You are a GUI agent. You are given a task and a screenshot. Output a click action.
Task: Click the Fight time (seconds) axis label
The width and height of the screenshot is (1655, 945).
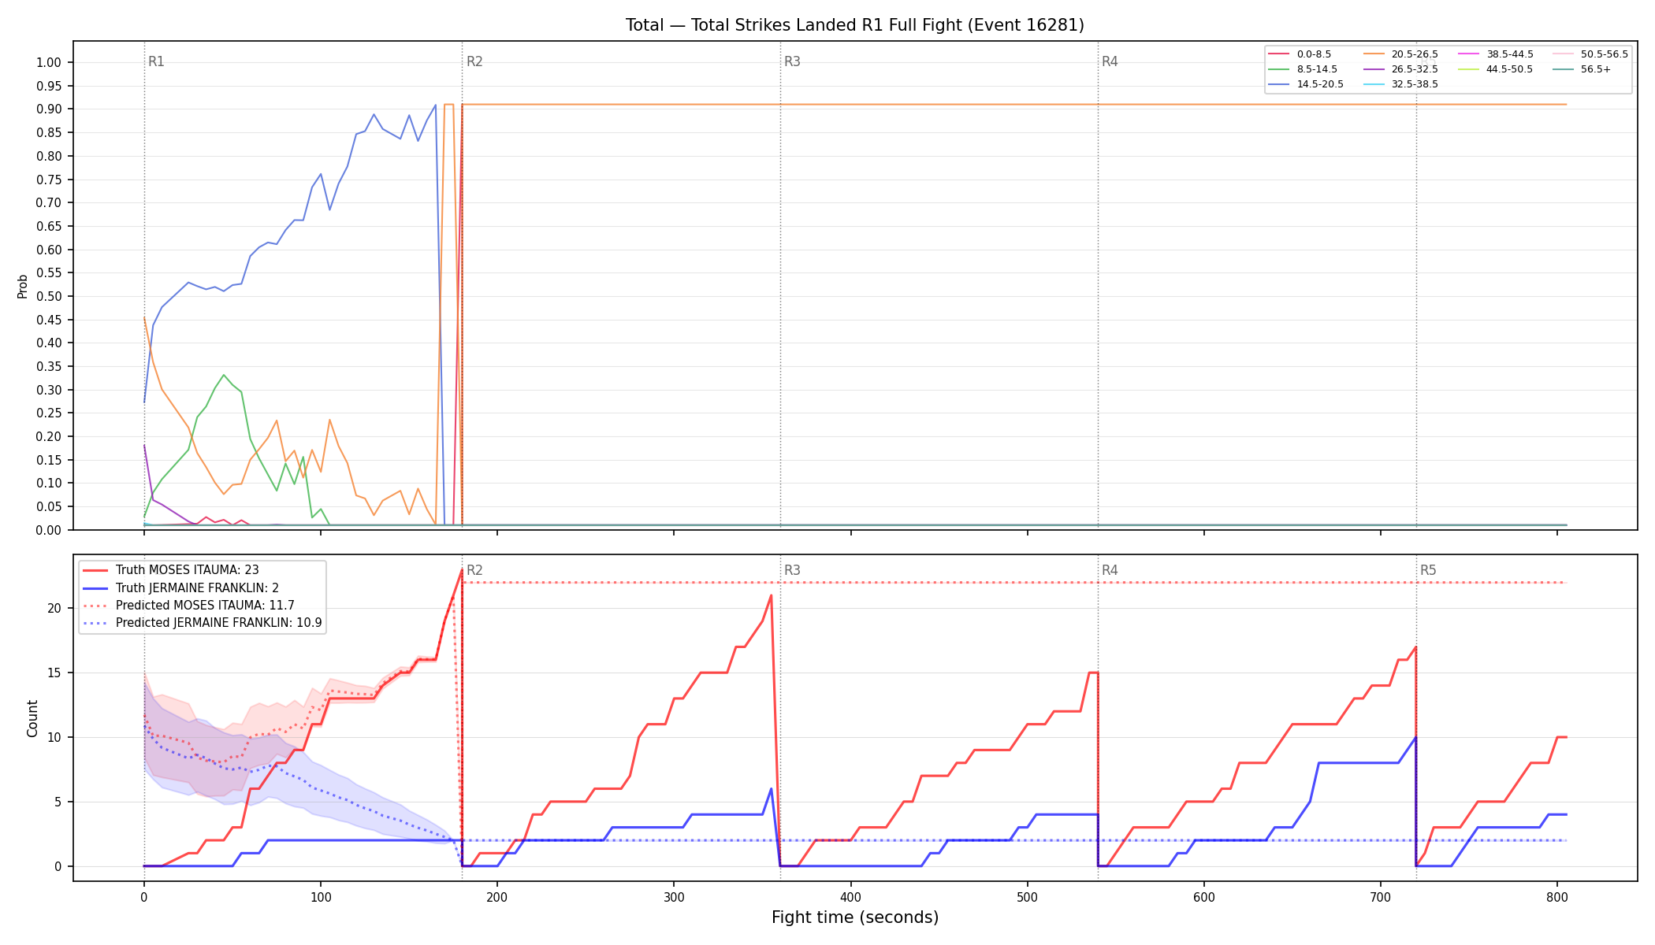(855, 917)
